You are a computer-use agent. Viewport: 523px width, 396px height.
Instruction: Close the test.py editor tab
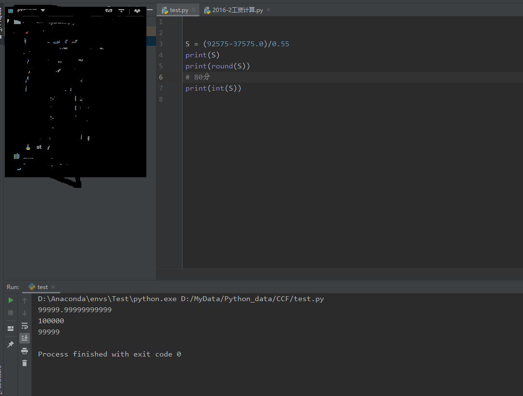[194, 10]
